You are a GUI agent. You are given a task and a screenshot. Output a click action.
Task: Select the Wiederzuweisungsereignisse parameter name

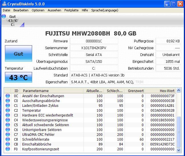coord(45,120)
